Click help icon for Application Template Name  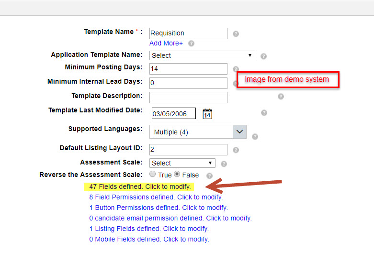tap(263, 56)
